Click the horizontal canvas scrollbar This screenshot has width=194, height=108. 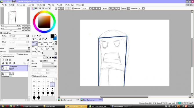124,97
